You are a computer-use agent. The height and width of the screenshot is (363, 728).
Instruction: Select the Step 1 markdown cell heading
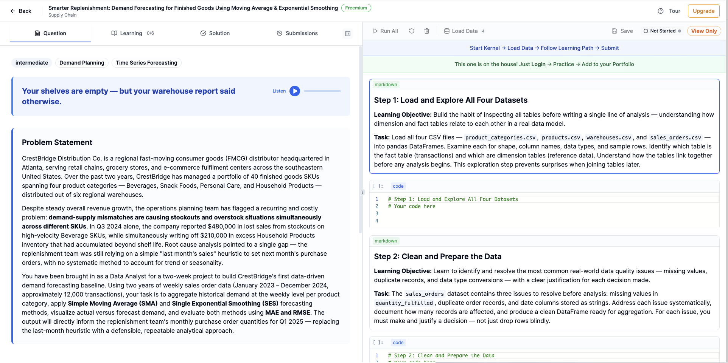[x=451, y=100]
